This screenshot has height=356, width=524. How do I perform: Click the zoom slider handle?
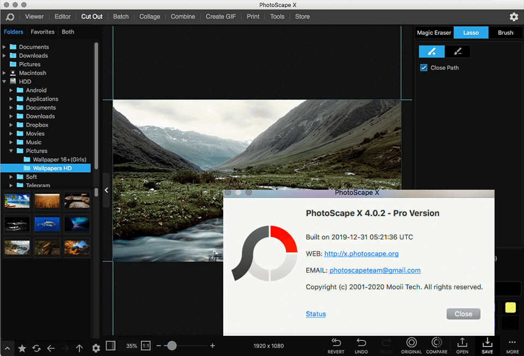[x=172, y=346]
